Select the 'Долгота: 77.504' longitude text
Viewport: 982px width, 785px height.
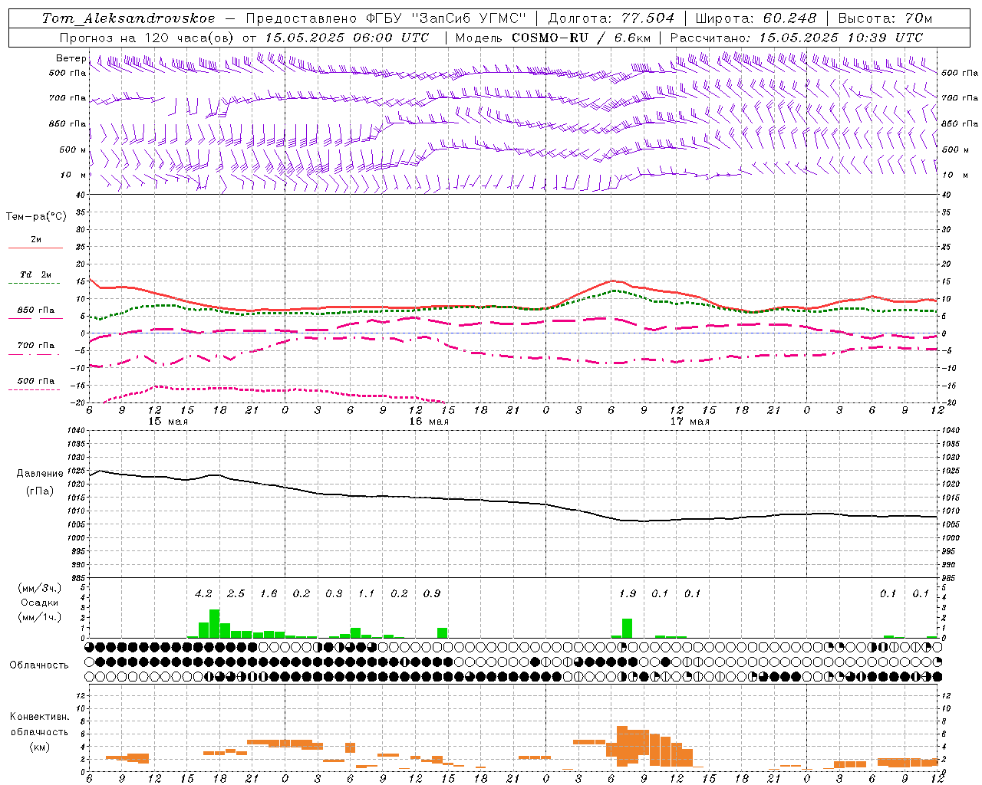pyautogui.click(x=611, y=18)
